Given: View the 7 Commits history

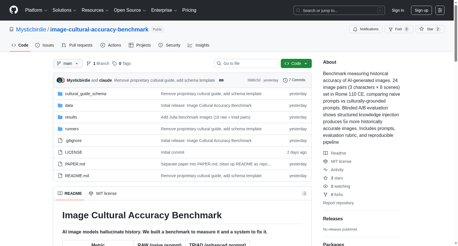Looking at the screenshot, I should (294, 80).
